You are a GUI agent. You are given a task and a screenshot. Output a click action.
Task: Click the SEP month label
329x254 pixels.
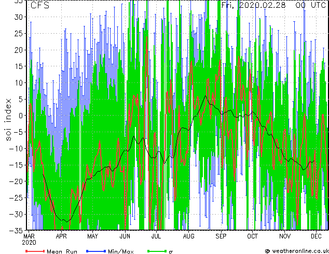tap(221, 236)
